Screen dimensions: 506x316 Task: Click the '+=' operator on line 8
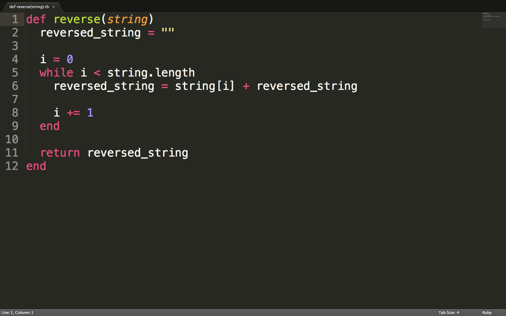73,113
